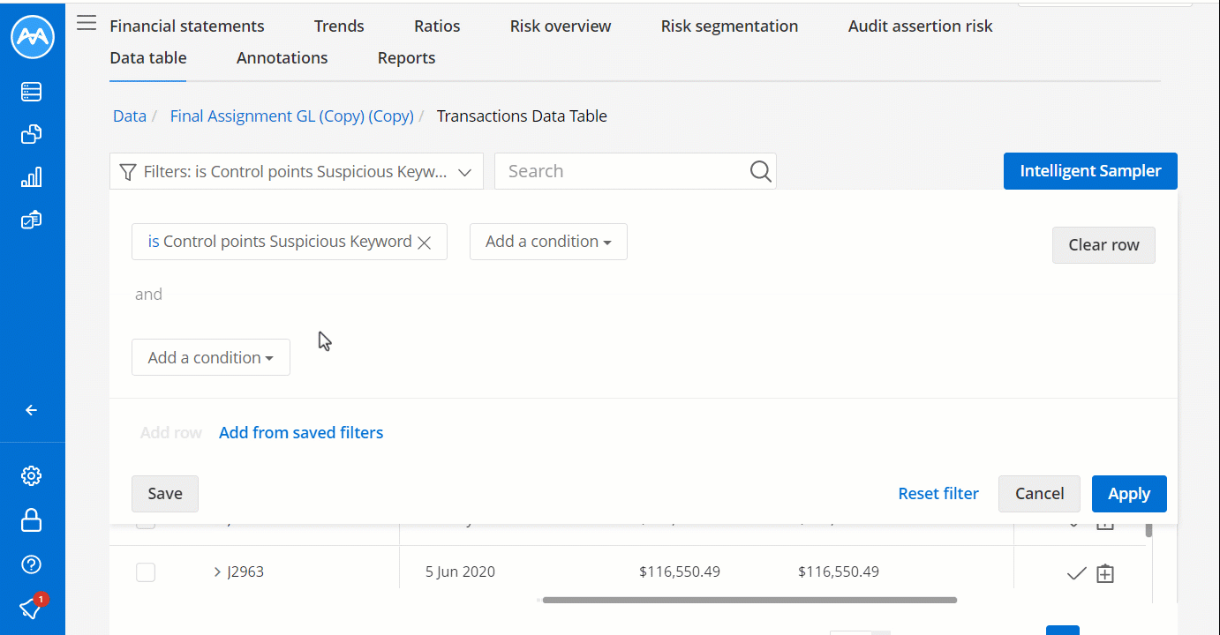
Task: Switch to Ratios tab
Action: pos(437,26)
